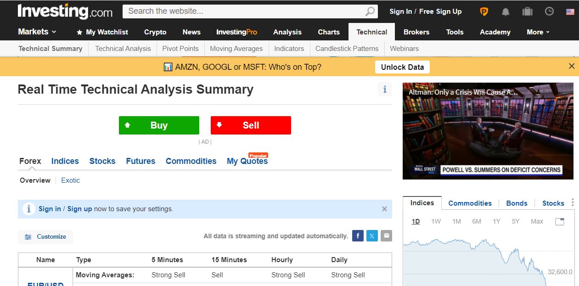Switch to My Quotes tab
Viewport: 579px width, 286px height.
click(247, 161)
